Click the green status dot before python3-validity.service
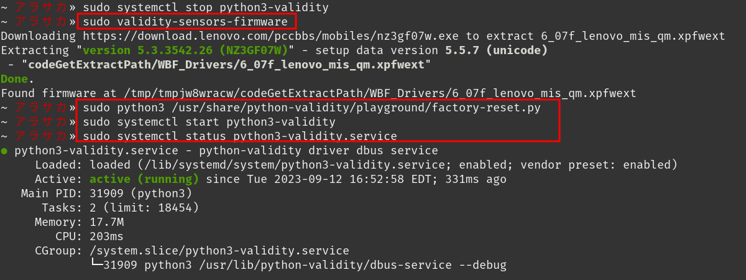Image resolution: width=746 pixels, height=280 pixels. click(x=4, y=151)
